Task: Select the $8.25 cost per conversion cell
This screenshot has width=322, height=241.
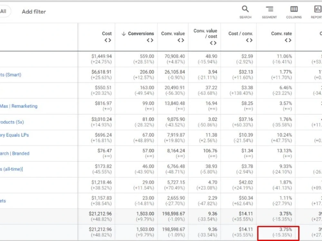Action: coord(239,106)
